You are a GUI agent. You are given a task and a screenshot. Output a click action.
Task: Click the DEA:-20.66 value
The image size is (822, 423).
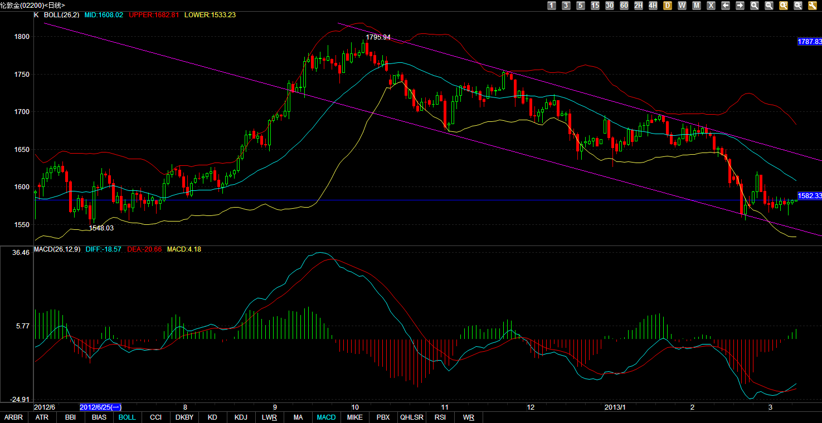pos(144,249)
